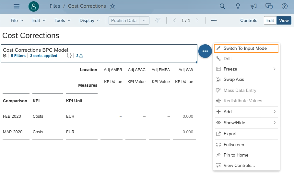Image resolution: width=294 pixels, height=175 pixels.
Task: Select the Adj WW value for FEB 2020
Action: pyautogui.click(x=188, y=116)
